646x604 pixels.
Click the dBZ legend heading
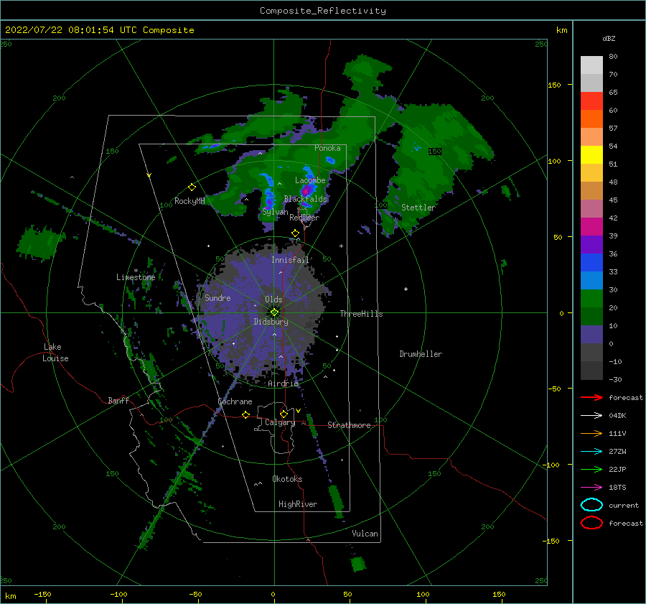point(609,38)
